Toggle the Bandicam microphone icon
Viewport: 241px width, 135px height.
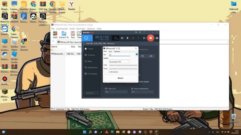(127, 38)
